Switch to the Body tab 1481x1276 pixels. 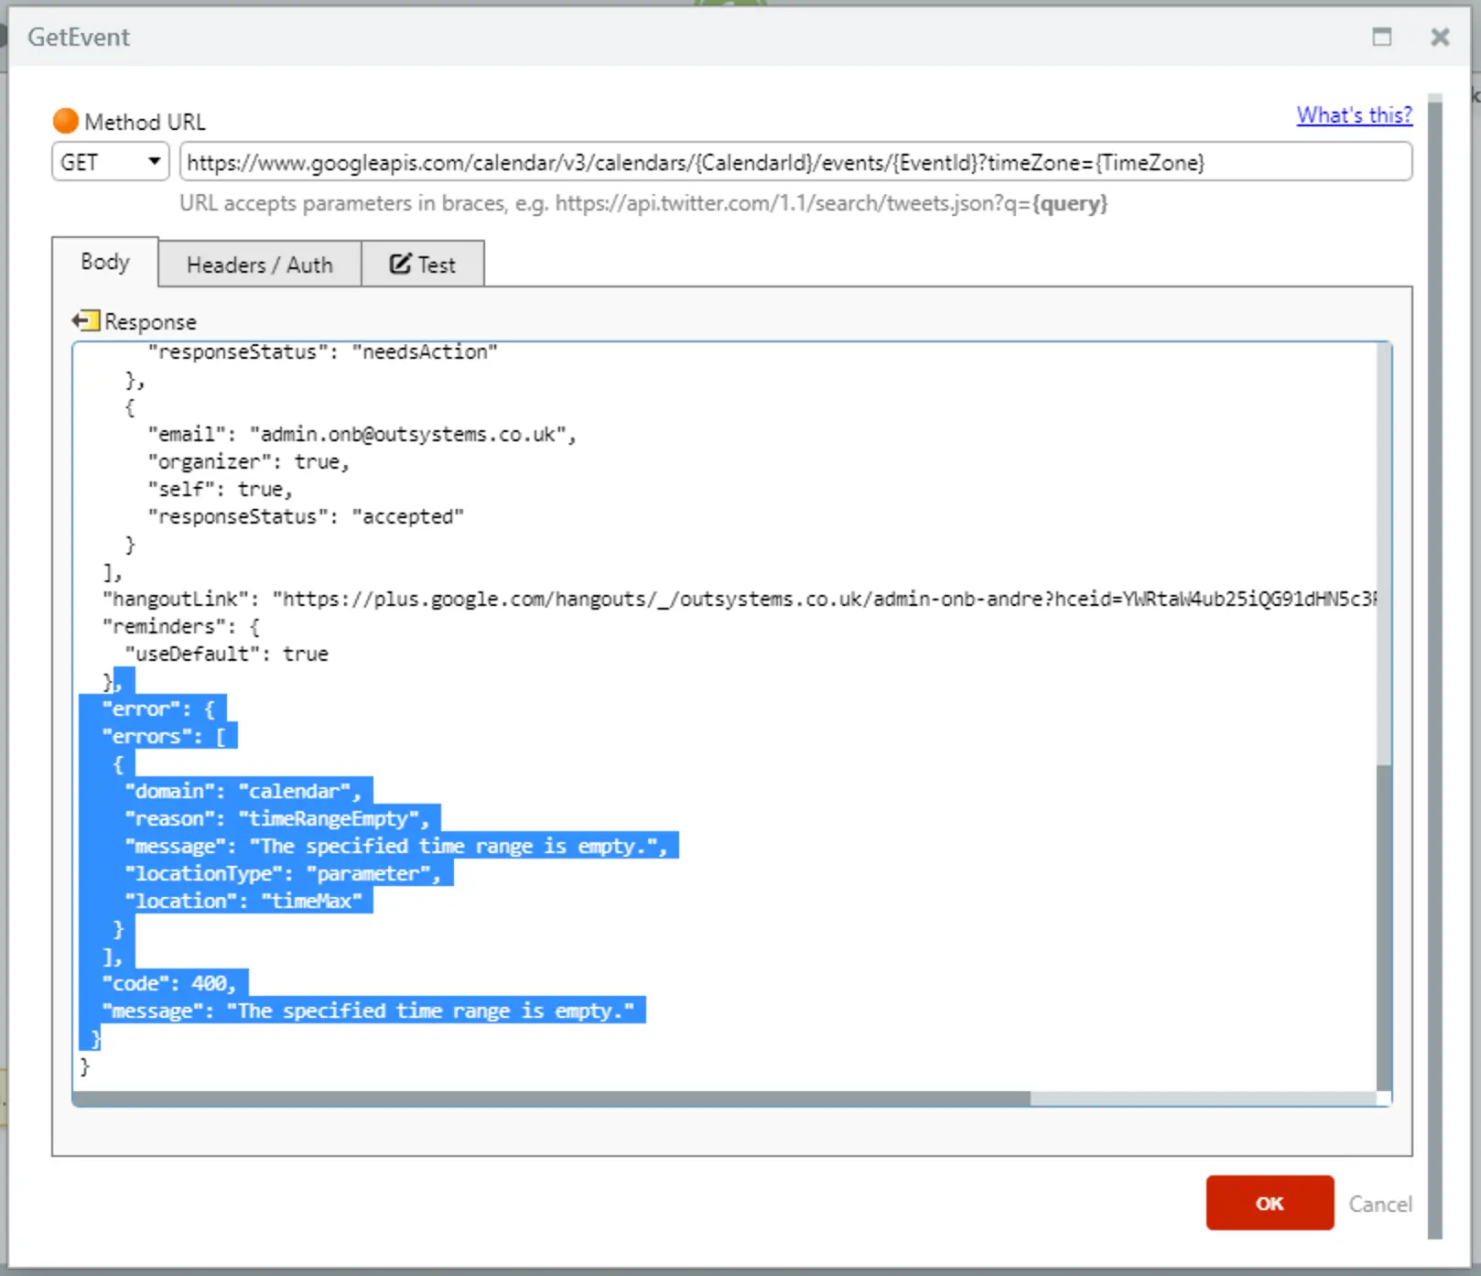(x=104, y=262)
